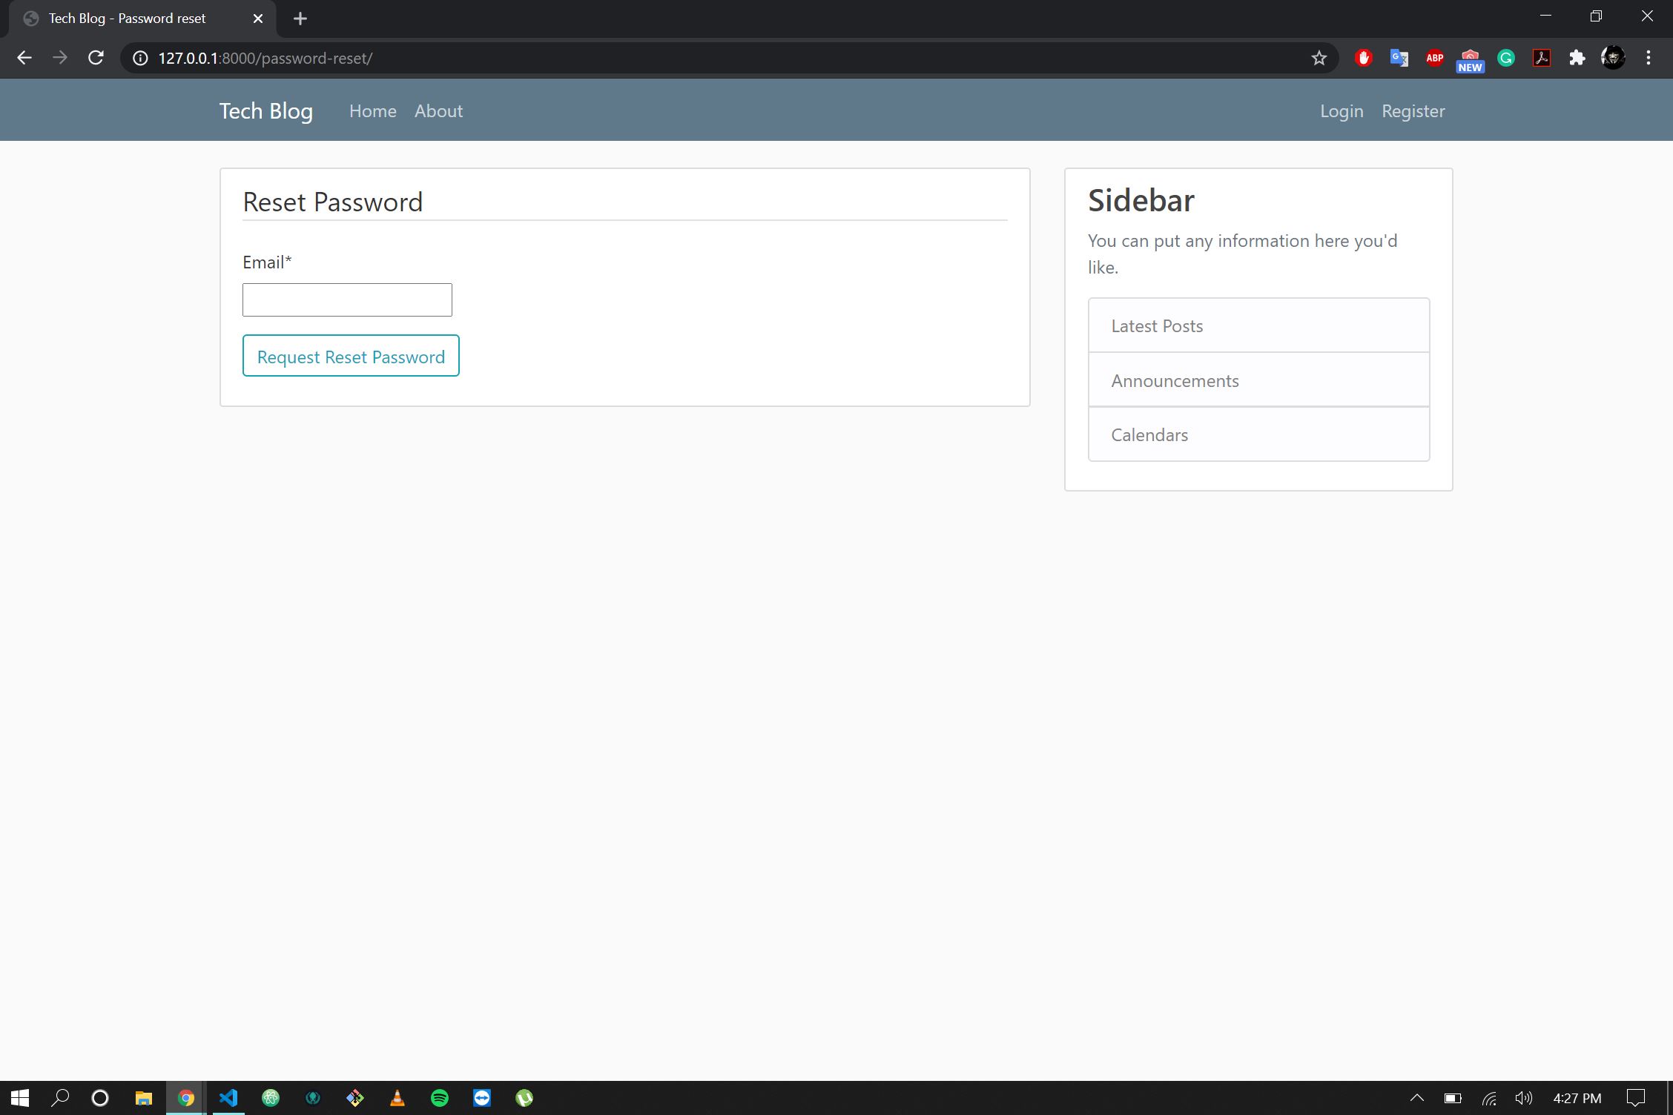Click the browser back arrow
This screenshot has height=1115, width=1673.
[x=24, y=58]
